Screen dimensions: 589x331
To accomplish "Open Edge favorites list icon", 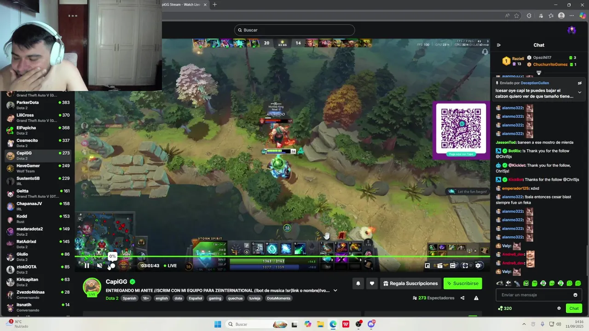I will pos(551,16).
